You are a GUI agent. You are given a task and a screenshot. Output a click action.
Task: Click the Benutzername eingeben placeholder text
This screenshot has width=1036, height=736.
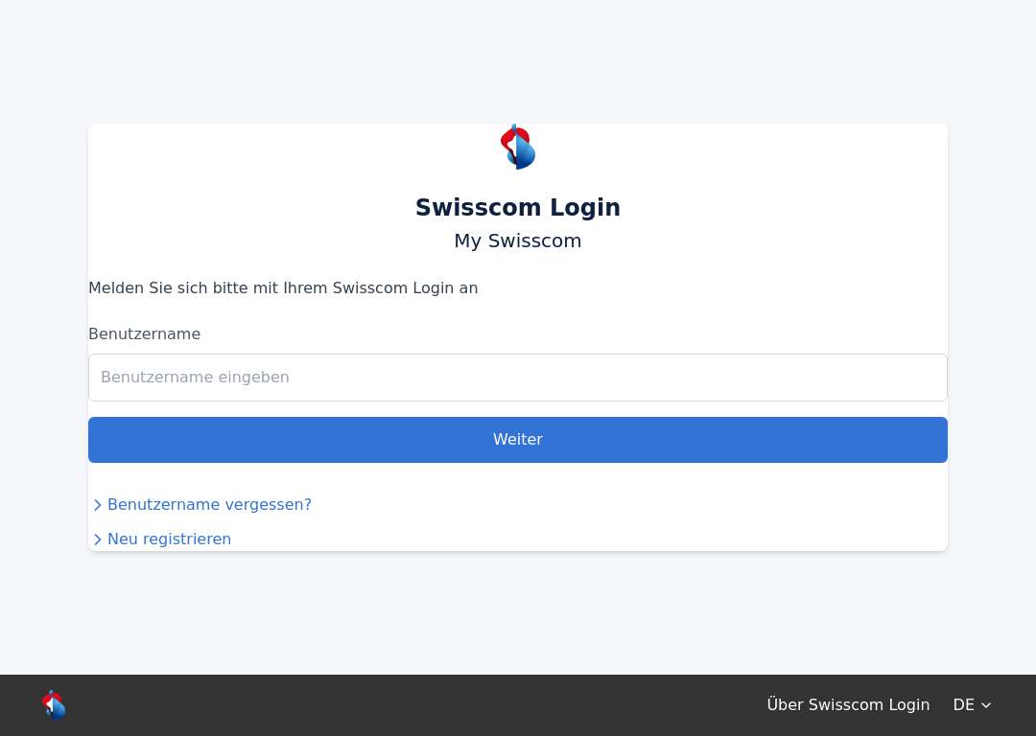click(195, 378)
